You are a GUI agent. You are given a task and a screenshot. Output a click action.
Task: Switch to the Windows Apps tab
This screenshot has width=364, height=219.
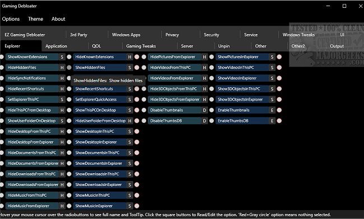[x=126, y=35]
